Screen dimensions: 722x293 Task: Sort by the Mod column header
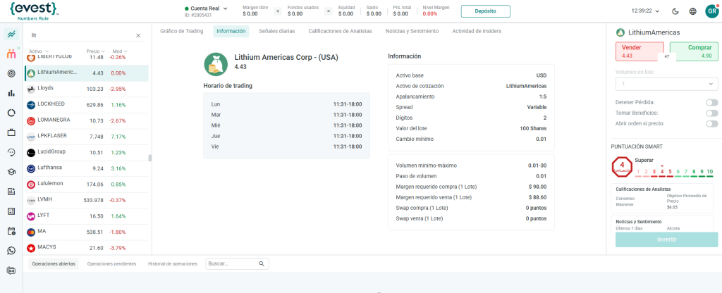(120, 51)
